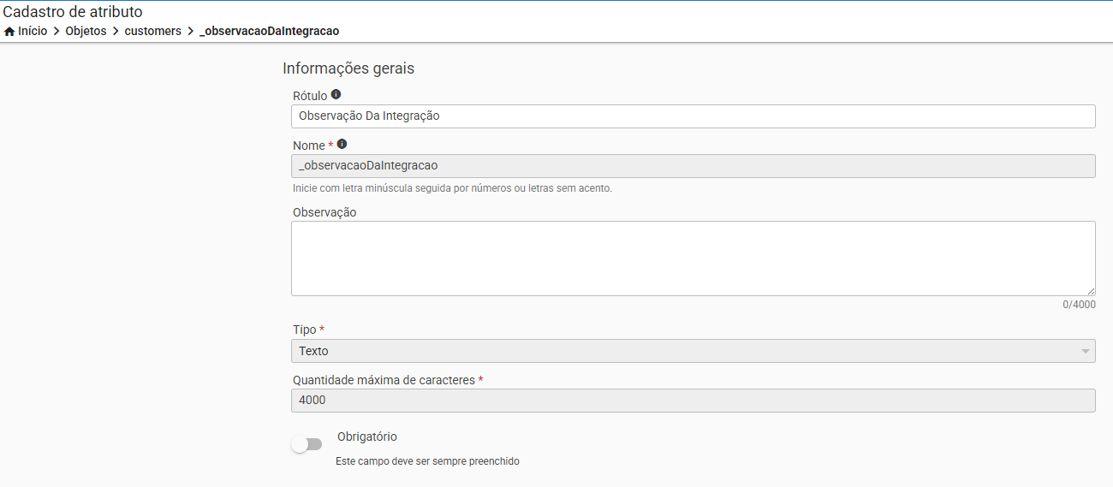
Task: Enable the Obrigatório toggle switch
Action: (307, 444)
